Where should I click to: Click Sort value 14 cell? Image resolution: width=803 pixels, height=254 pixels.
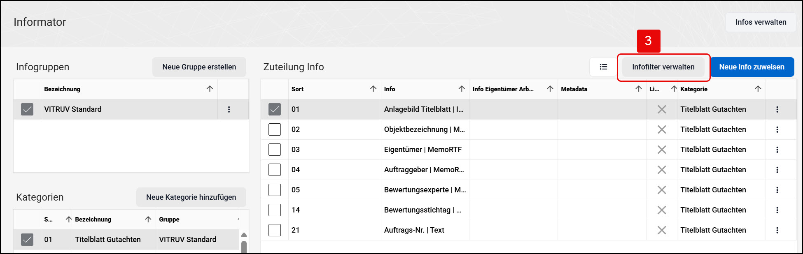335,210
